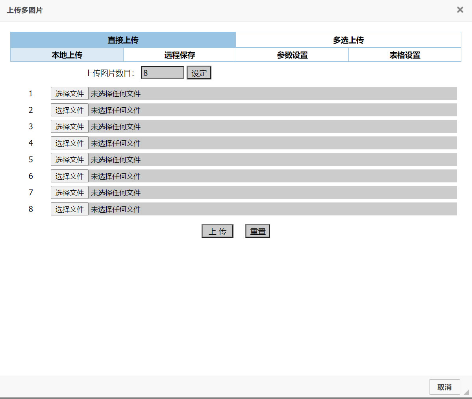The height and width of the screenshot is (399, 472).
Task: Click the 上传图片数目 input field
Action: tap(162, 72)
